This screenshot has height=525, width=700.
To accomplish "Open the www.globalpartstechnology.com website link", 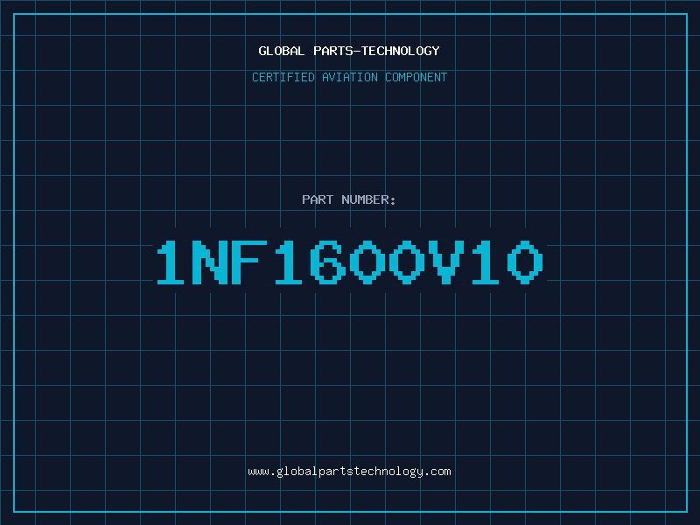I will [349, 472].
